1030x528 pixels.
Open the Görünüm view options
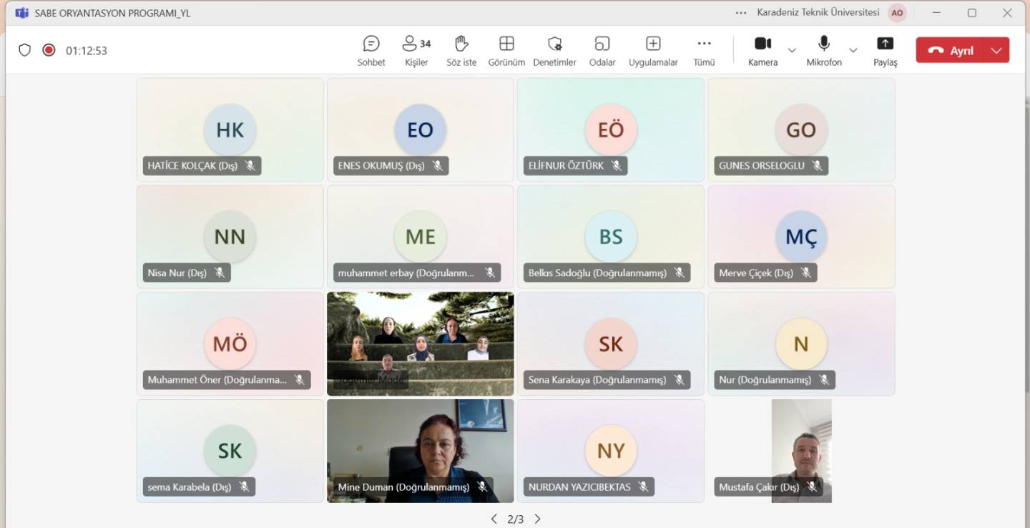[506, 51]
